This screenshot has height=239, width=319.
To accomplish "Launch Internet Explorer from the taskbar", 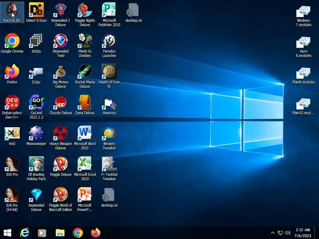I will 25,233.
